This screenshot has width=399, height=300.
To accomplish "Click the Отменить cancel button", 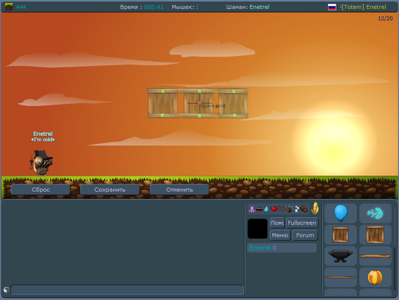I will click(x=179, y=190).
